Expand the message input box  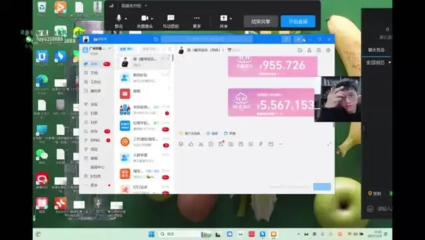[329, 144]
